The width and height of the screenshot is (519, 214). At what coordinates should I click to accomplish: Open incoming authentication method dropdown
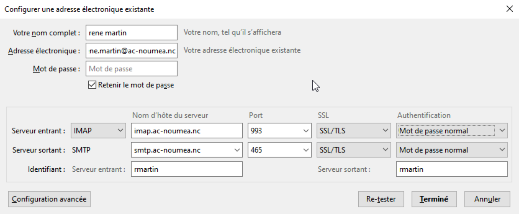(452, 131)
